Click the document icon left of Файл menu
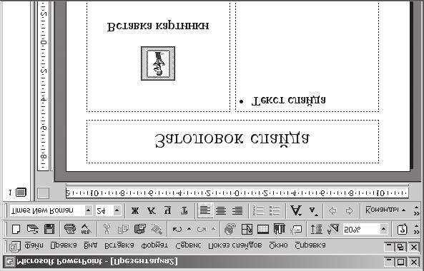This screenshot has height=271, width=424. point(14,246)
